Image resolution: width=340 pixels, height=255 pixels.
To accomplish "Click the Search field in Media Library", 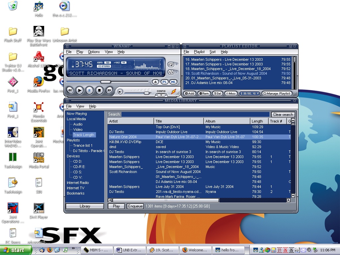I will click(195, 114).
